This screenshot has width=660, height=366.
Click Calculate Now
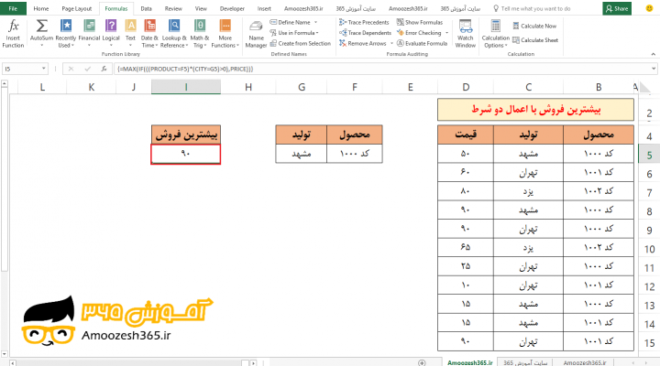pyautogui.click(x=534, y=26)
